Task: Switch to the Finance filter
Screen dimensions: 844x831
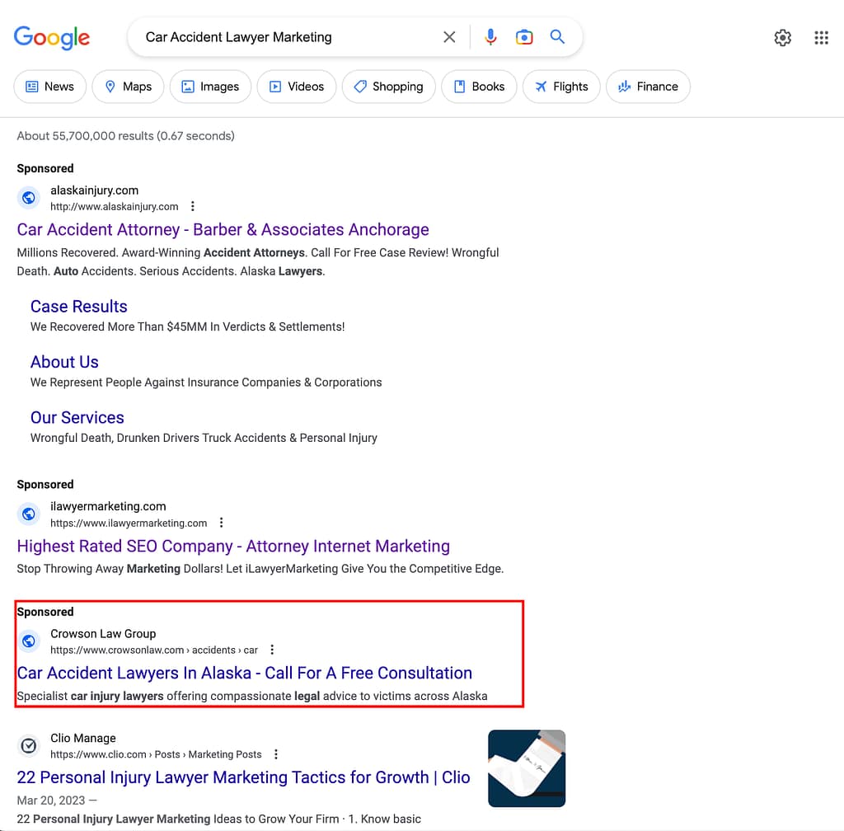Action: coord(648,87)
